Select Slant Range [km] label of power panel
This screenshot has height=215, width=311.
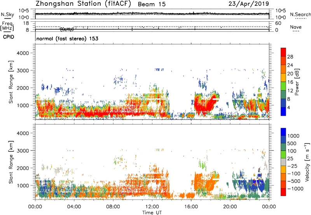pyautogui.click(x=11, y=82)
